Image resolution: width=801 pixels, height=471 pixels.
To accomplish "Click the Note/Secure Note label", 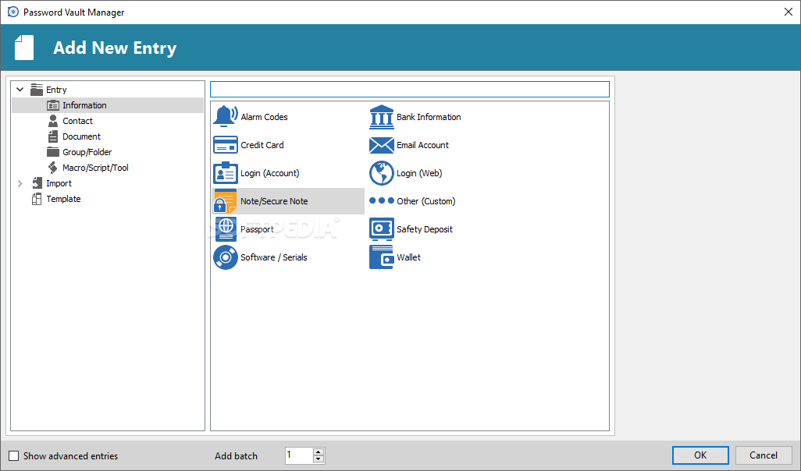I will tap(274, 201).
